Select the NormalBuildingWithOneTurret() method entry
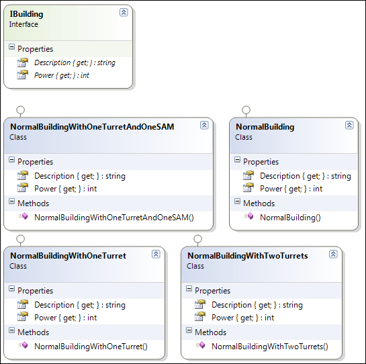 [x=91, y=347]
